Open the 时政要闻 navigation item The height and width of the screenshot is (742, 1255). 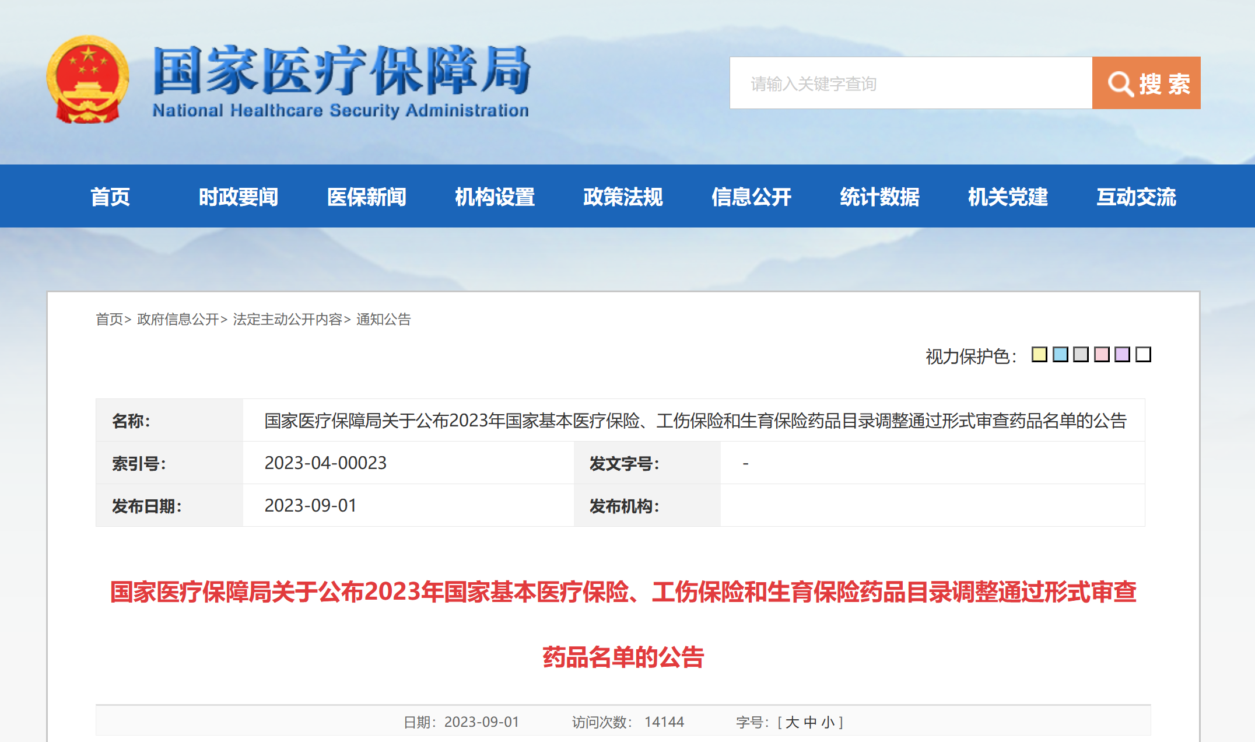(x=239, y=197)
